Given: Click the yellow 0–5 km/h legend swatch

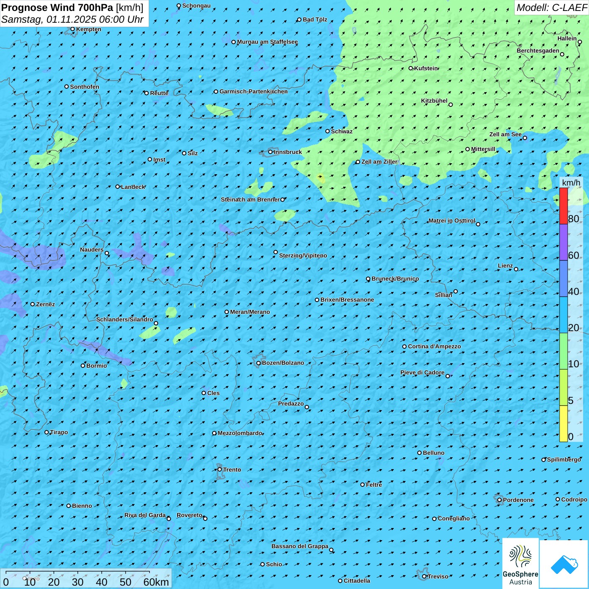Looking at the screenshot, I should pyautogui.click(x=563, y=424).
